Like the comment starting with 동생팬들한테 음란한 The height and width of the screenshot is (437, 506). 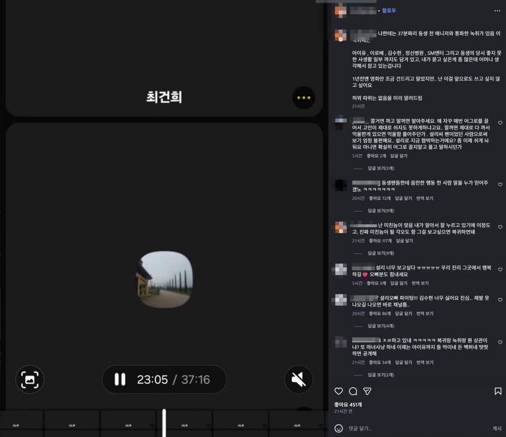(500, 185)
